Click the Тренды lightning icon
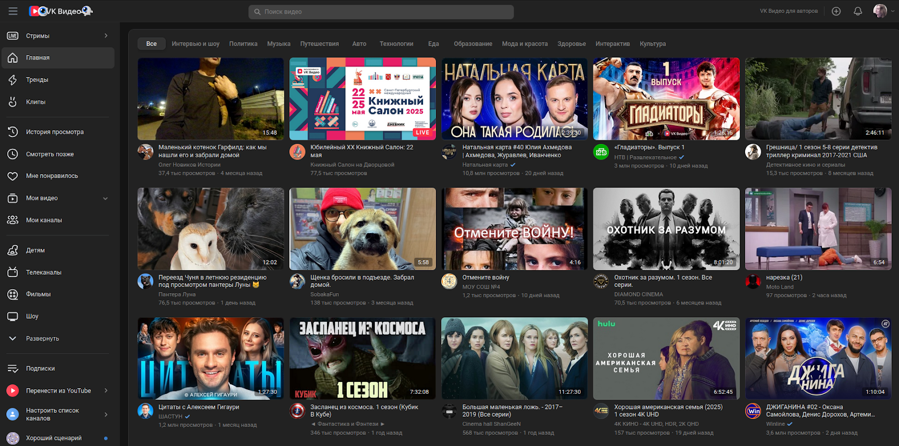Viewport: 899px width, 446px height. pos(12,80)
